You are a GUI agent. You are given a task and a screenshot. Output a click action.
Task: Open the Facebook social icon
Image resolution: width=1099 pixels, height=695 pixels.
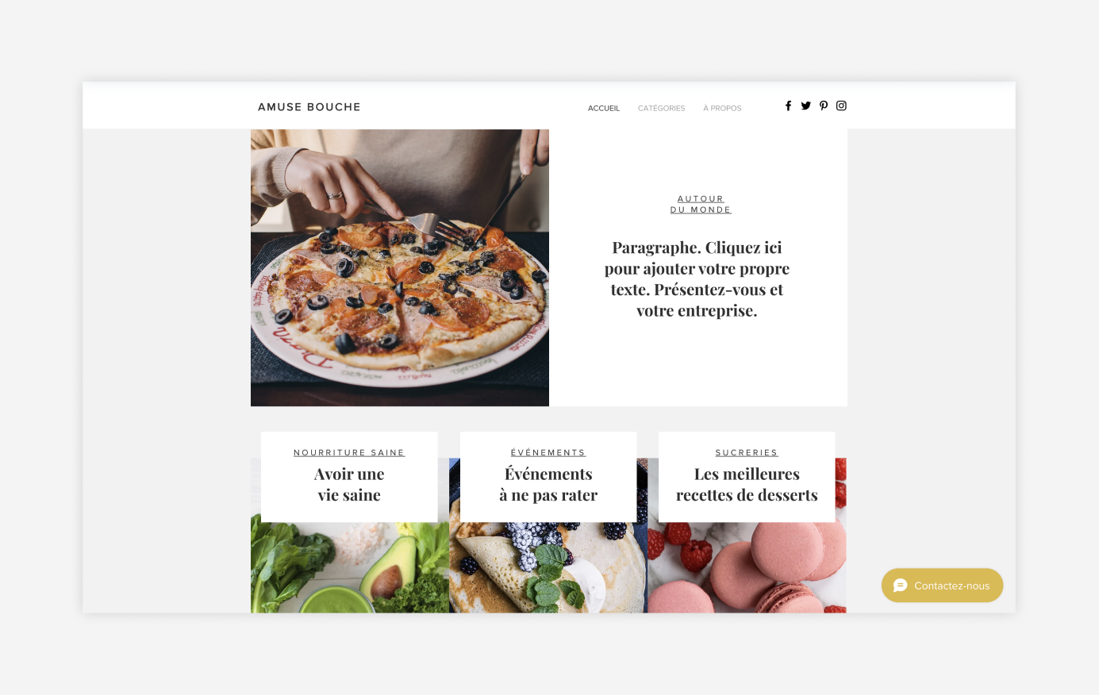click(788, 106)
